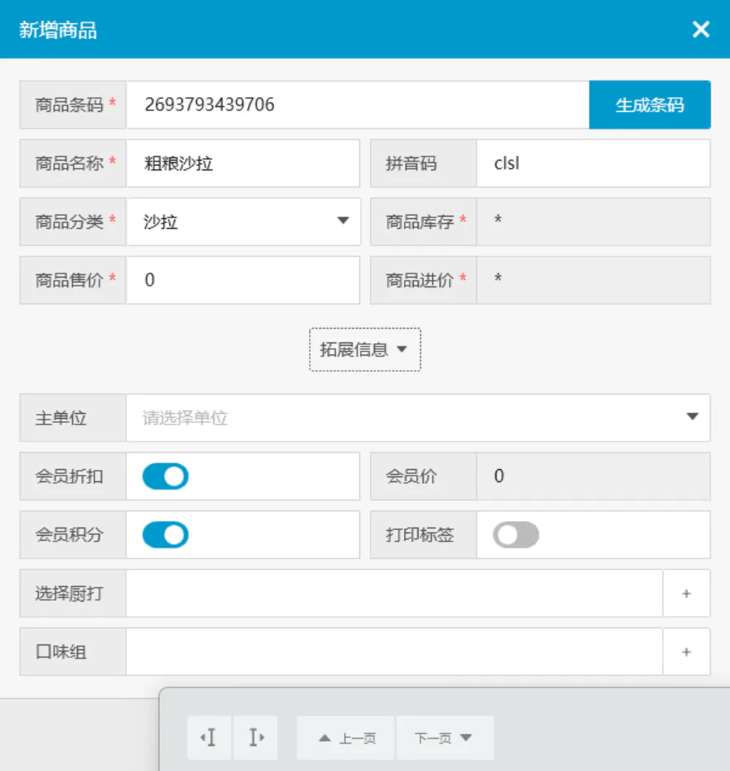
Task: Go to 上一页 previous page
Action: click(x=346, y=738)
